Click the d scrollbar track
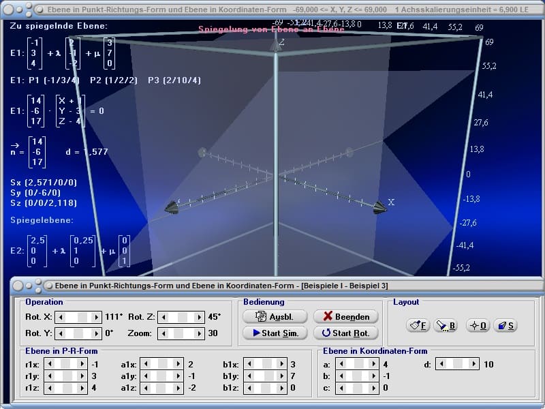This screenshot has height=409, width=545. coord(457,364)
